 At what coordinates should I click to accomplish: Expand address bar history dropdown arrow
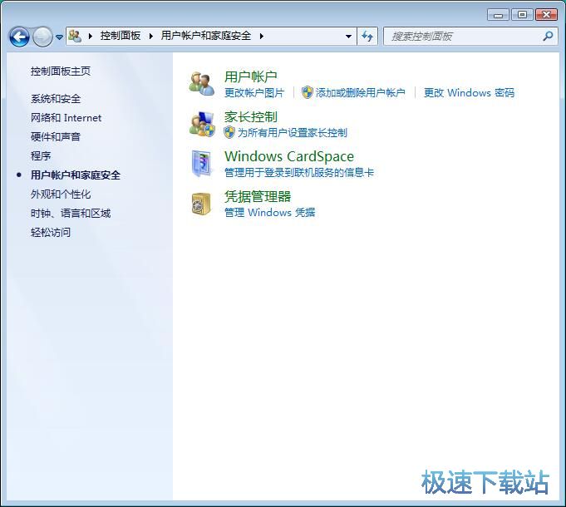point(348,36)
